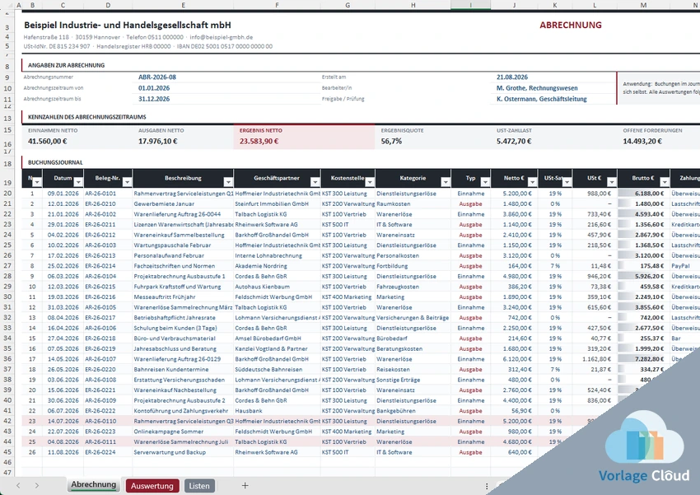Select the company title Beispiel Industrie- und Handelsgesellschaft mbH
Screen dimensions: 700x495
pyautogui.click(x=127, y=25)
